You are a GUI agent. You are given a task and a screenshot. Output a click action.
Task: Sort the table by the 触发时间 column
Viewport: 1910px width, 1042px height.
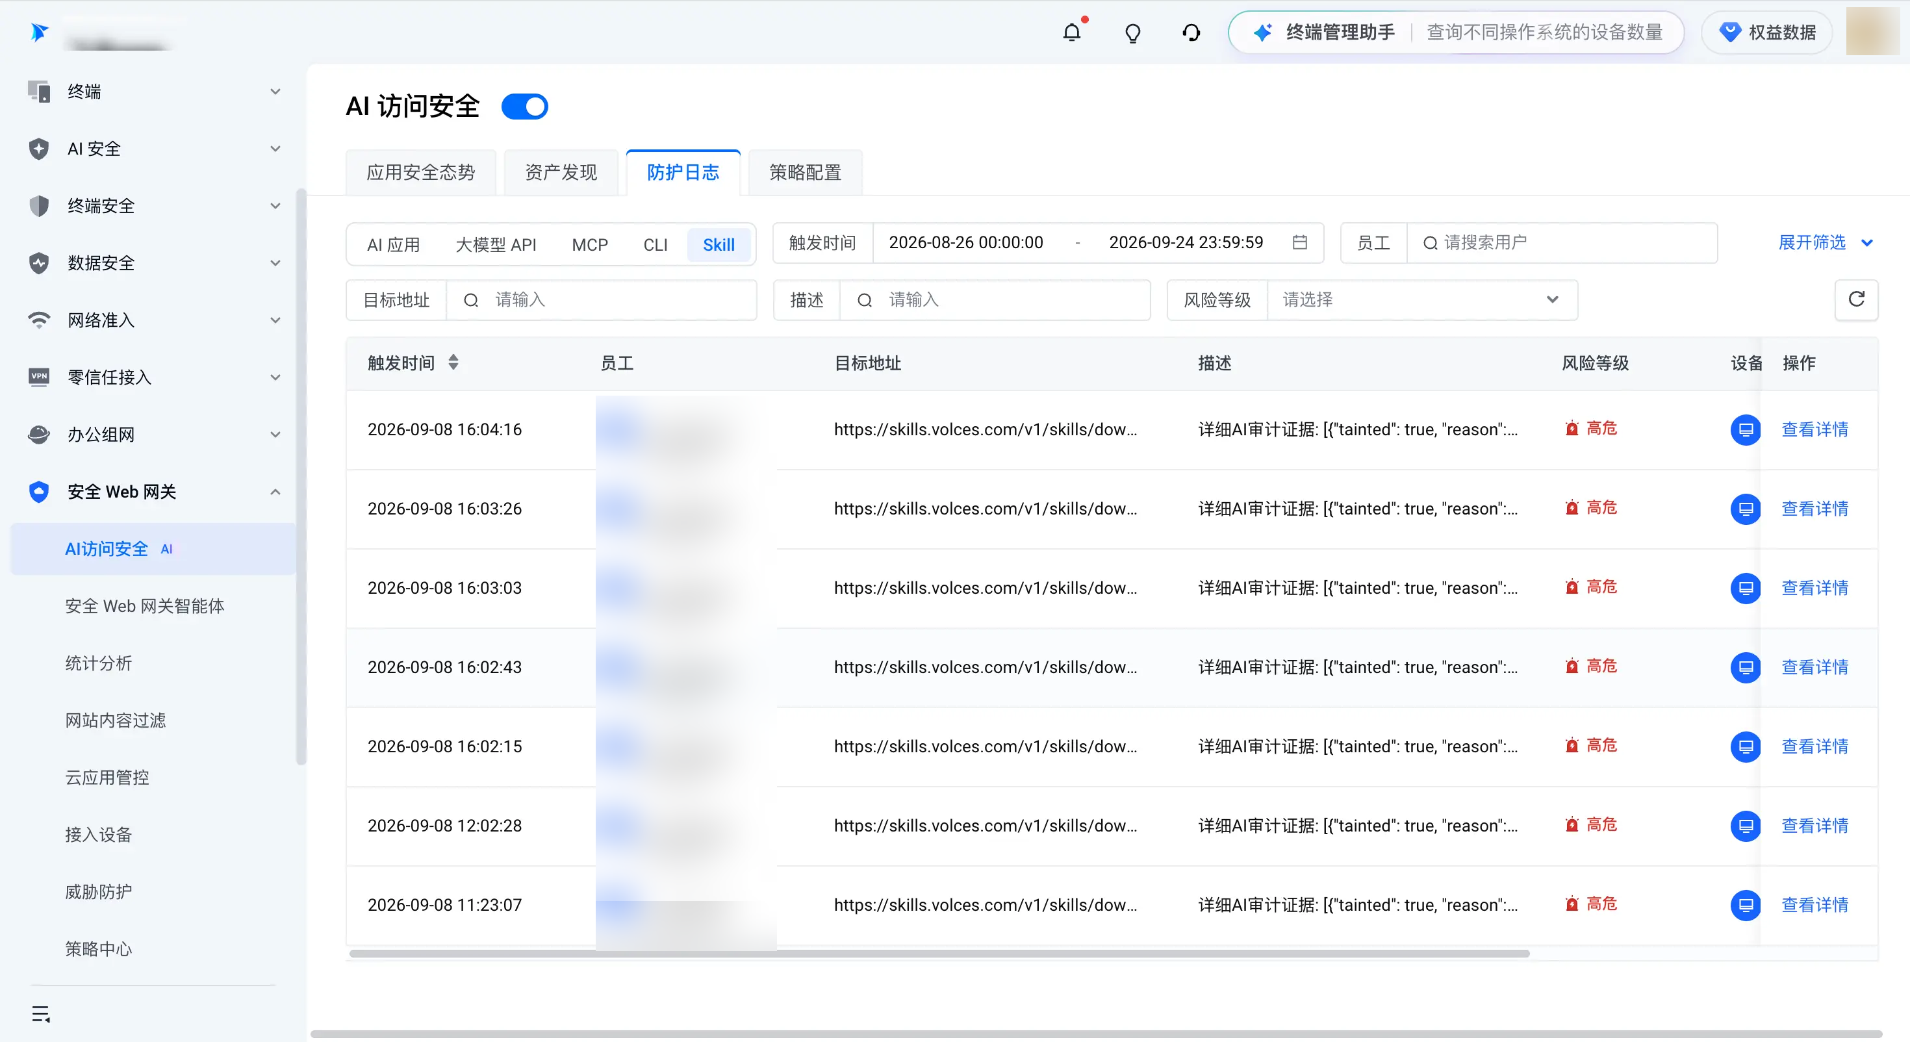[453, 362]
